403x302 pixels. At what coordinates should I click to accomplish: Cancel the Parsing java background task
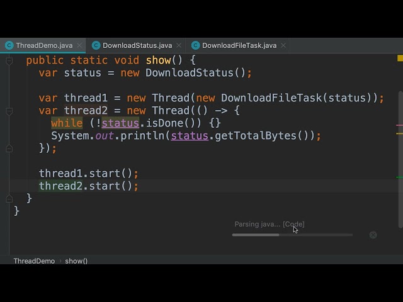pyautogui.click(x=373, y=235)
